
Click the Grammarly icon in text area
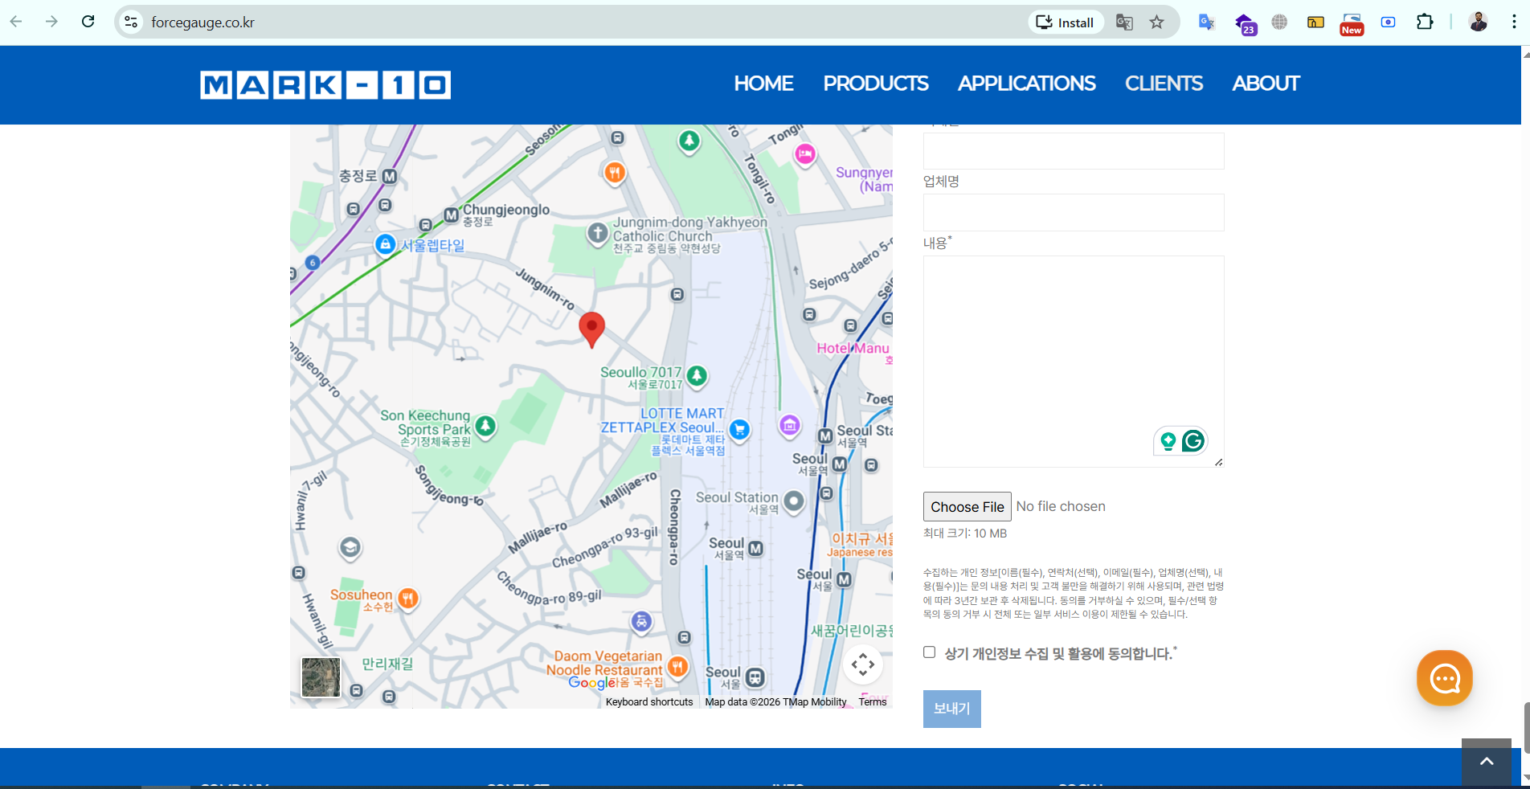pyautogui.click(x=1193, y=440)
